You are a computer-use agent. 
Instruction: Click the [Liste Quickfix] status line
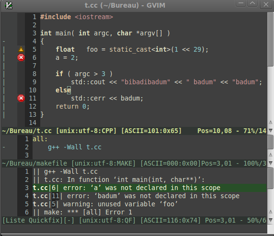pos(134,221)
